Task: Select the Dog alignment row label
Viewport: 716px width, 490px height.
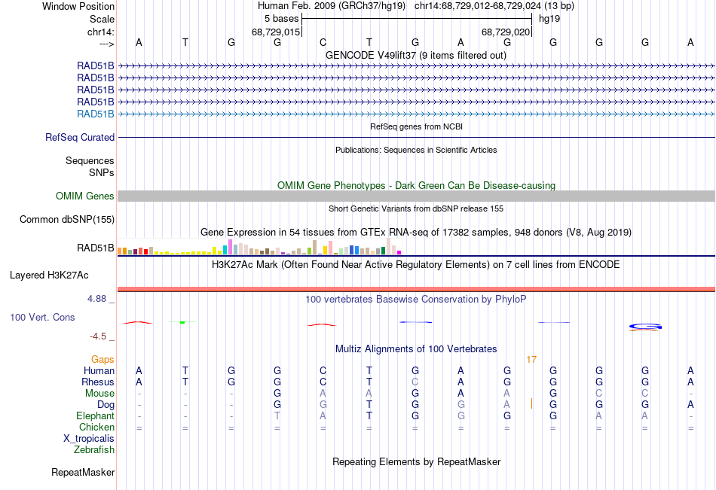Action: 106,405
